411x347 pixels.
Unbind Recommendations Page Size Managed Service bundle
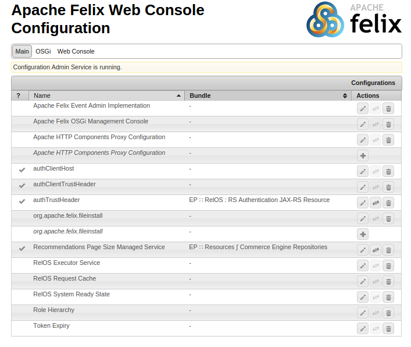click(x=376, y=250)
